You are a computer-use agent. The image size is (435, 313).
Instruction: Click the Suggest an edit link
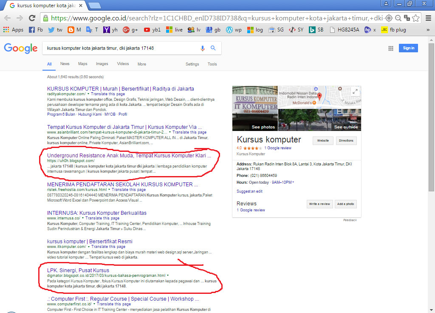click(249, 191)
